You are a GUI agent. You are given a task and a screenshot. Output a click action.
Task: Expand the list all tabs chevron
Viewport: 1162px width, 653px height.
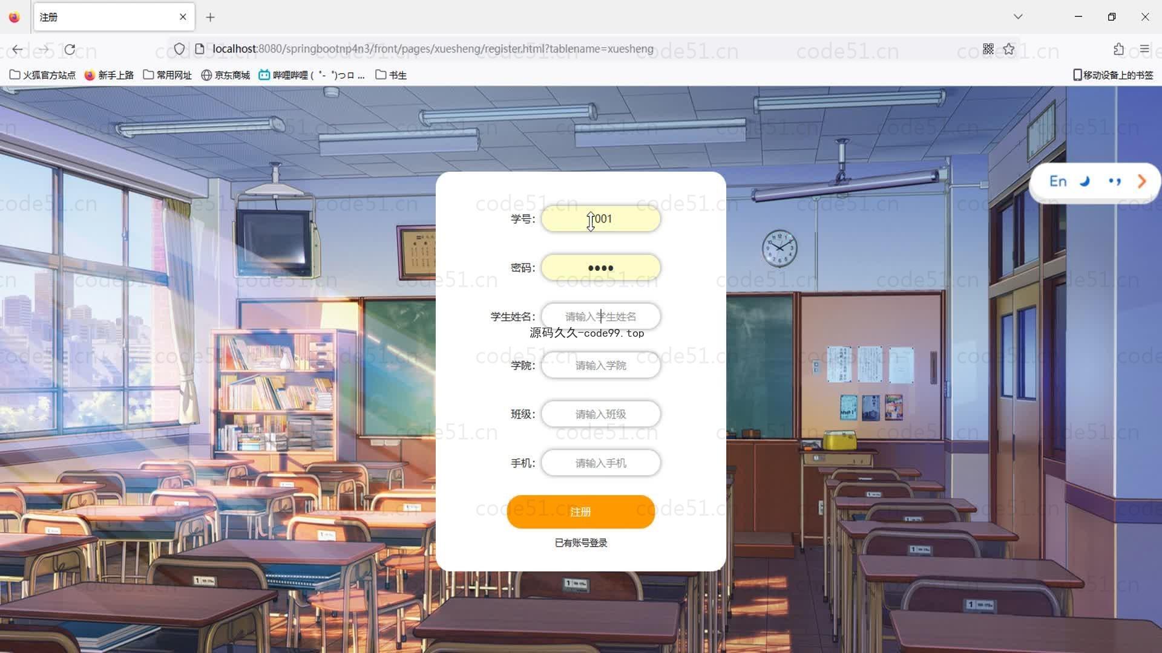pyautogui.click(x=1018, y=17)
